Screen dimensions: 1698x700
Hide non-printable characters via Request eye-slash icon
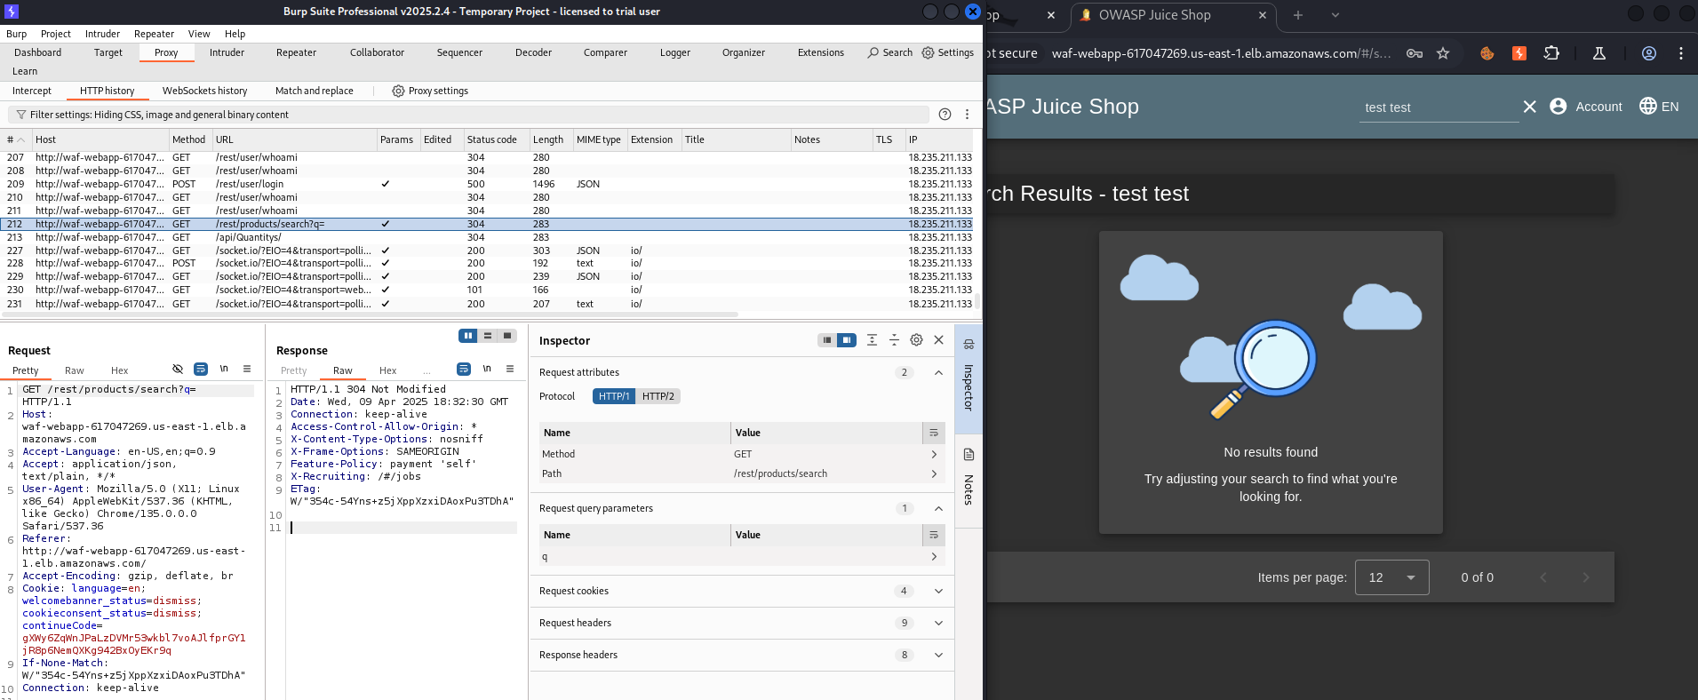(178, 369)
